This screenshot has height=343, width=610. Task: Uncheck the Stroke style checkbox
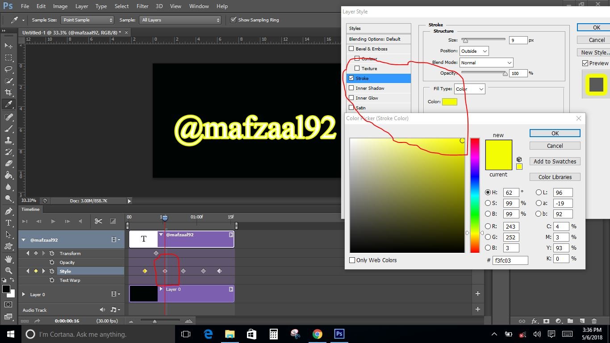pyautogui.click(x=351, y=78)
